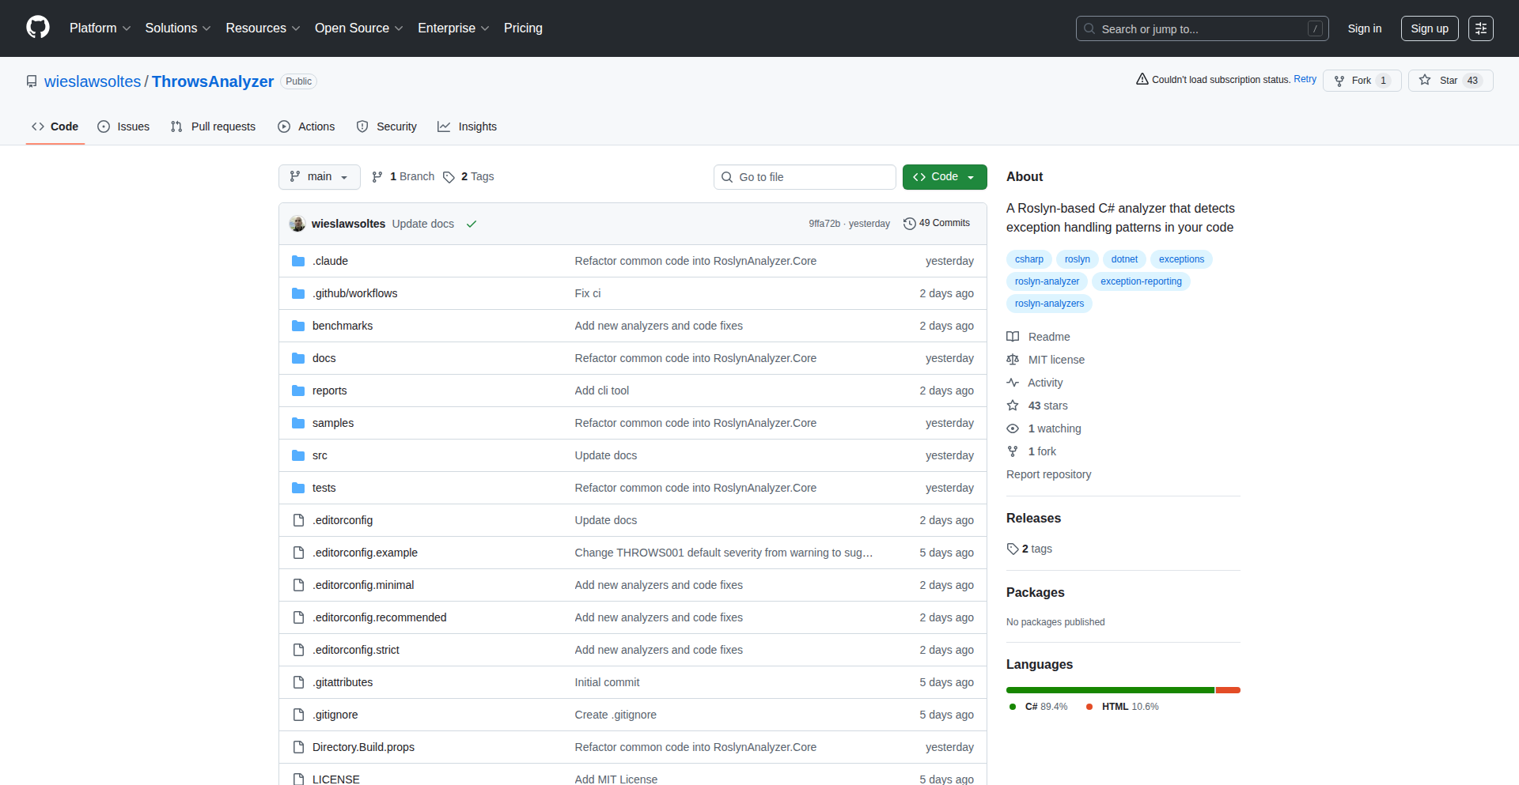The height and width of the screenshot is (785, 1519).
Task: Expand the green Code dropdown button
Action: coord(944,176)
